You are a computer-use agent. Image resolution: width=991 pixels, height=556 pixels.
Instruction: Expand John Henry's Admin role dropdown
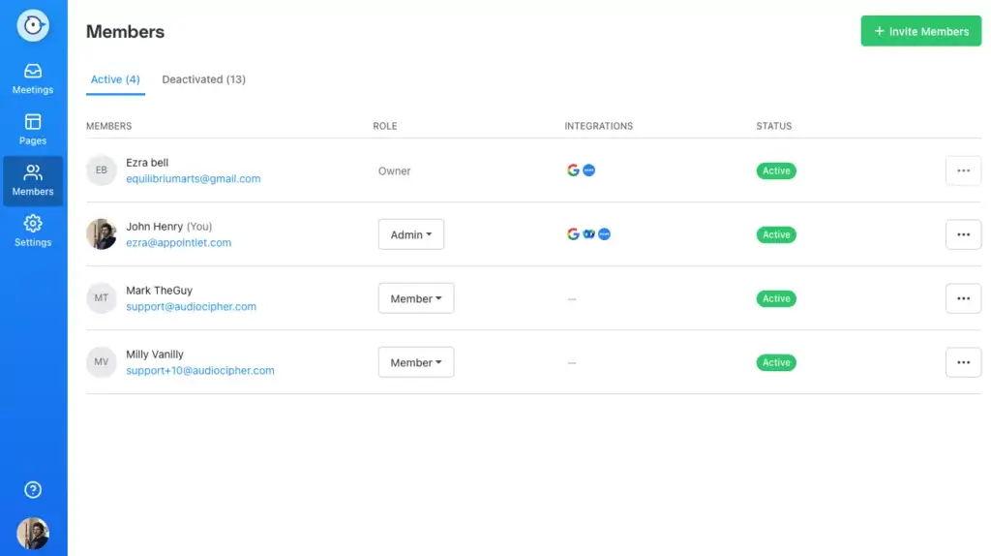click(x=410, y=234)
